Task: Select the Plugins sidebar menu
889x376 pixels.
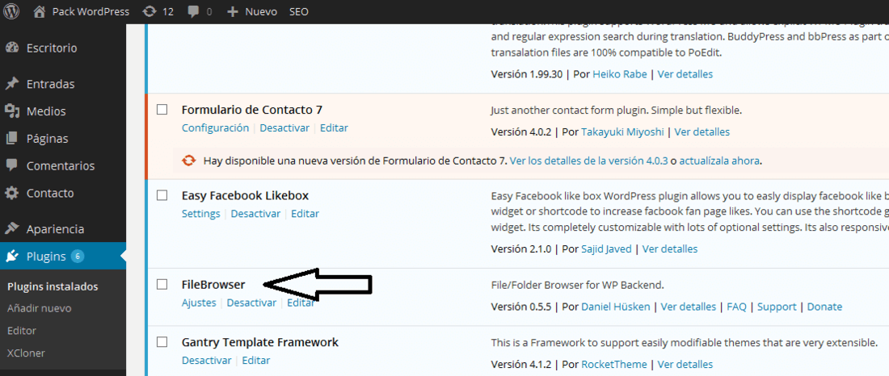Action: click(x=46, y=257)
